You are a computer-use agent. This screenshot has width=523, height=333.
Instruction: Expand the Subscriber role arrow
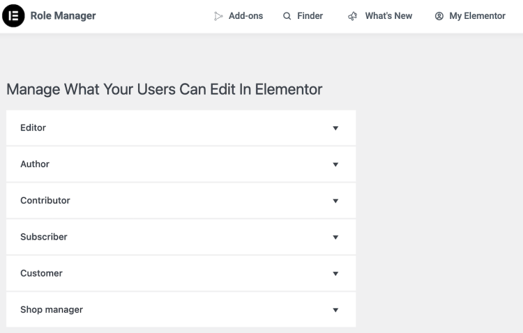[x=335, y=237]
